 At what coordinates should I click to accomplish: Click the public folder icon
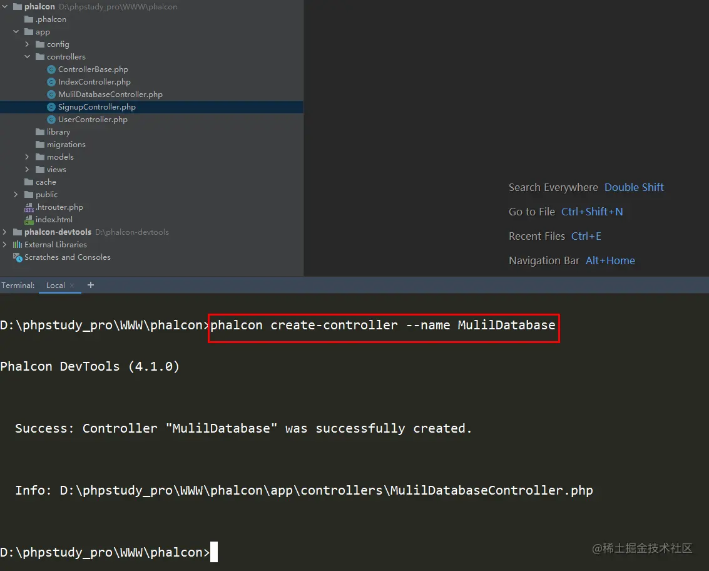tap(29, 195)
